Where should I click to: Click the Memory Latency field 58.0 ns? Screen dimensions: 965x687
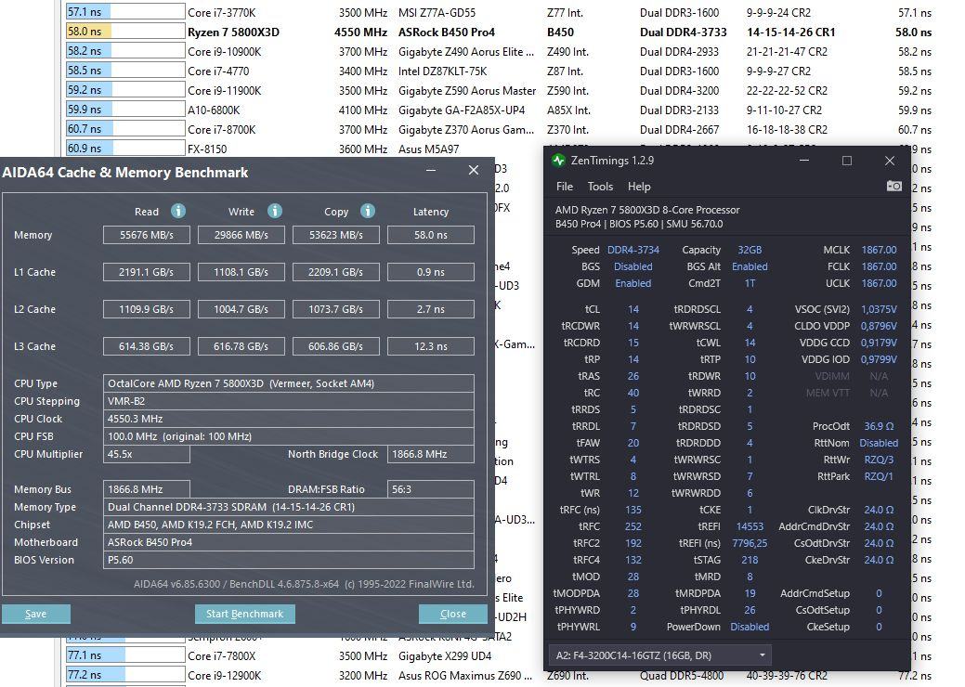[431, 235]
